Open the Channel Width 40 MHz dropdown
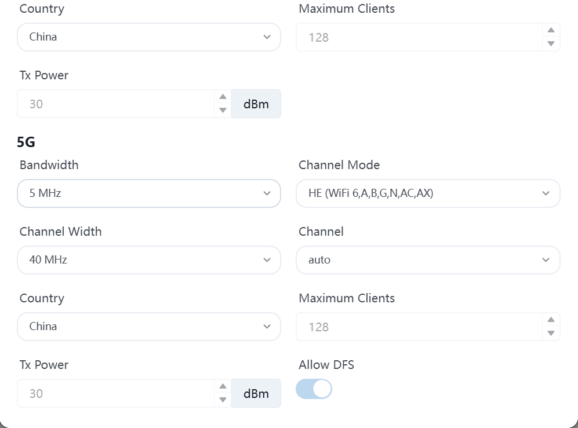 [x=149, y=260]
